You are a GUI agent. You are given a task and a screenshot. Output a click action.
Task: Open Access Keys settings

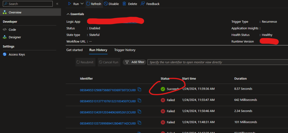17,55
